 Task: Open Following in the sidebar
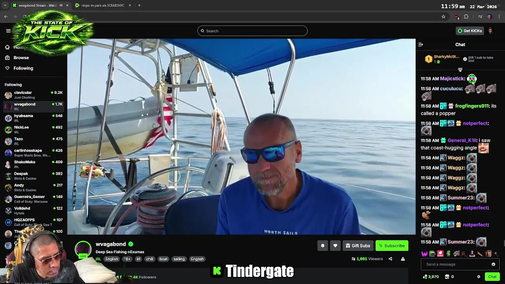tap(23, 68)
